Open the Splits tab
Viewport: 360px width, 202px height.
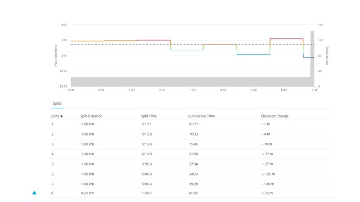pos(57,103)
